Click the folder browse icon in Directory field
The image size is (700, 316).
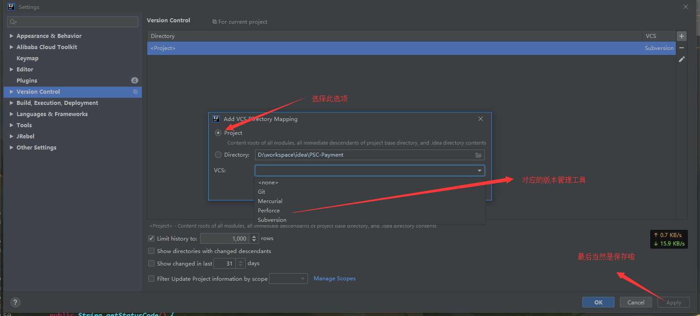pyautogui.click(x=478, y=155)
